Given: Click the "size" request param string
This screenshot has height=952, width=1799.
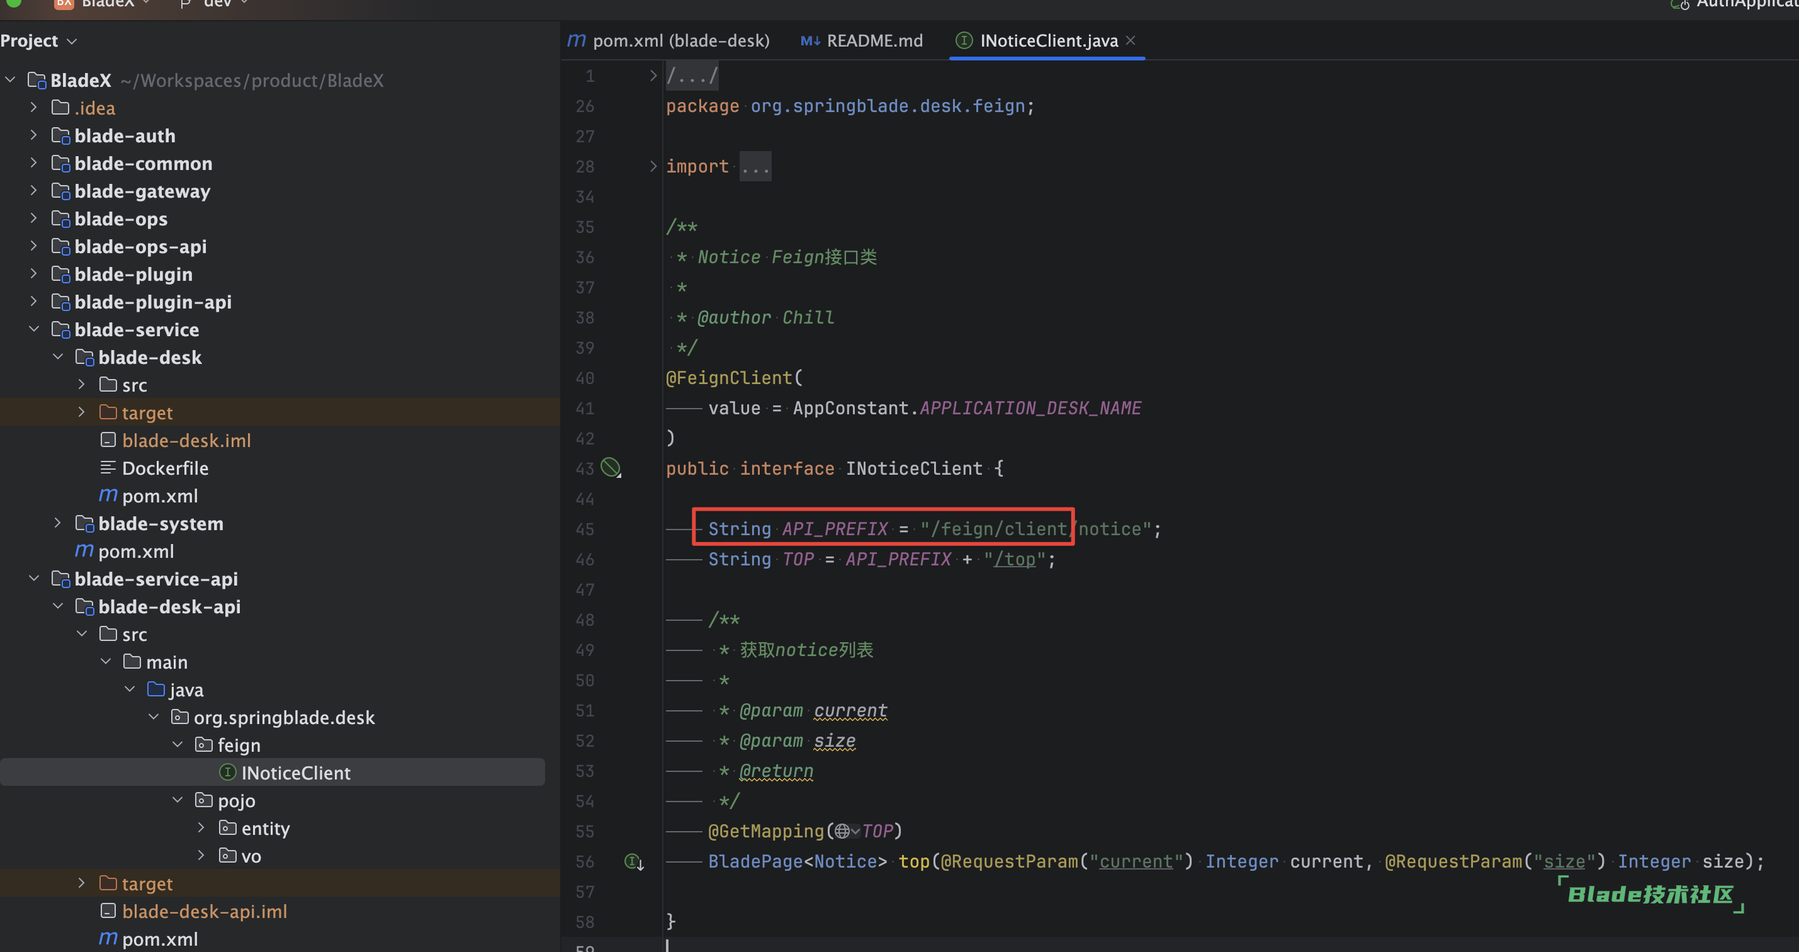Looking at the screenshot, I should (x=1564, y=861).
